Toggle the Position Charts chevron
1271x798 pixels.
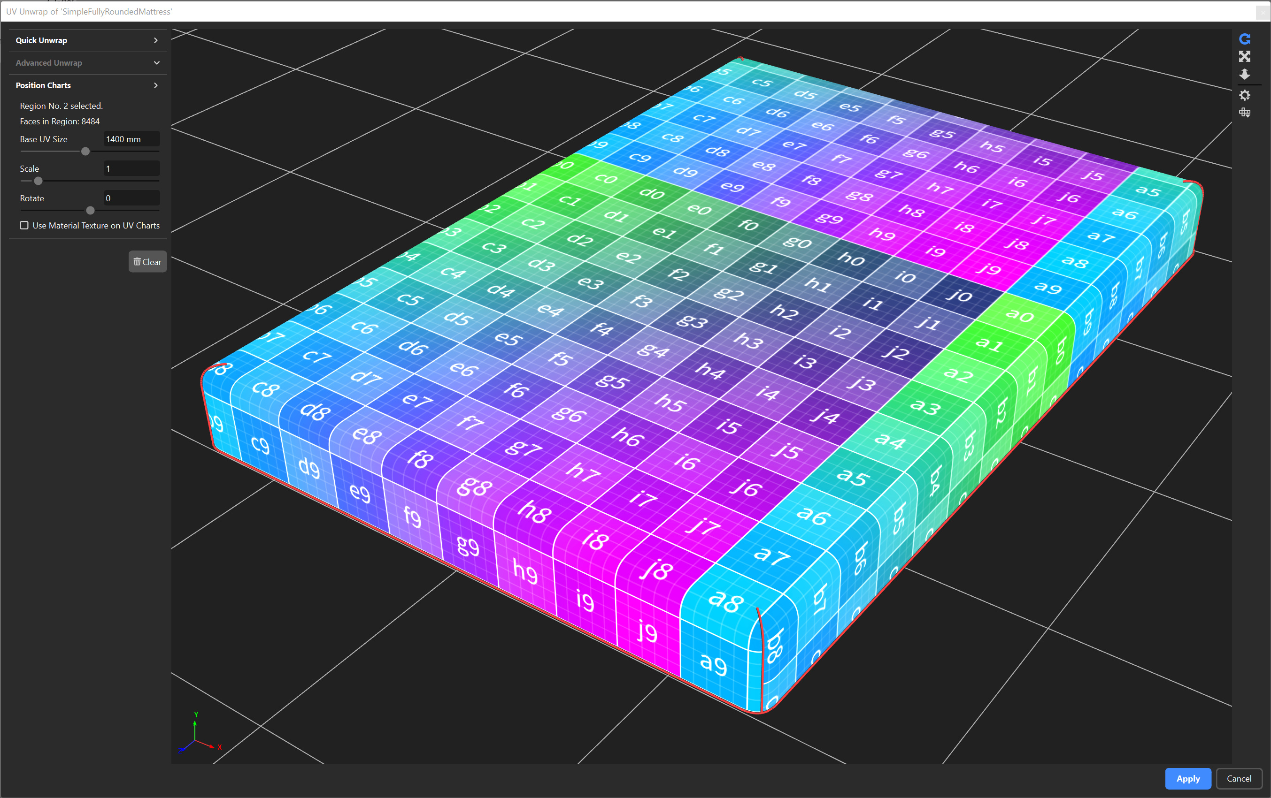coord(156,85)
